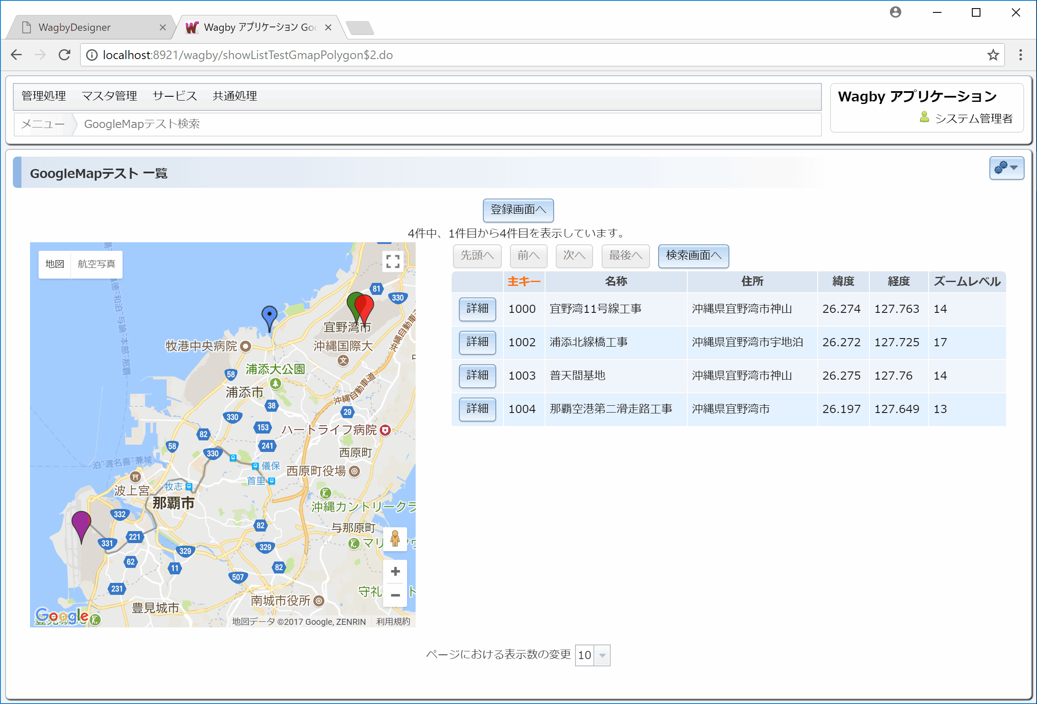Open 詳細 for record 1000

click(x=477, y=309)
